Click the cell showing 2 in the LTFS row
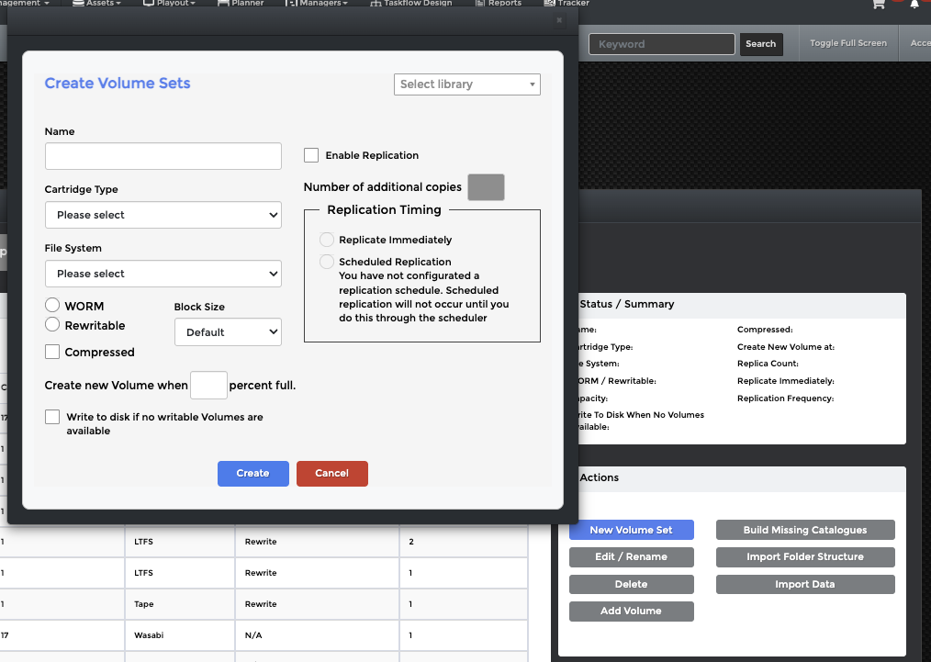The height and width of the screenshot is (662, 931). 464,542
